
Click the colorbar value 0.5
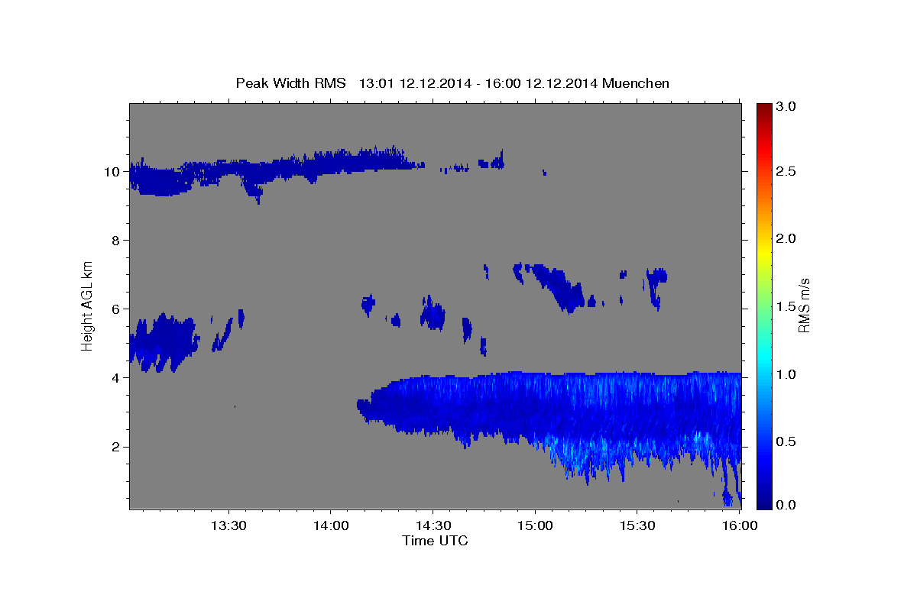click(x=786, y=441)
